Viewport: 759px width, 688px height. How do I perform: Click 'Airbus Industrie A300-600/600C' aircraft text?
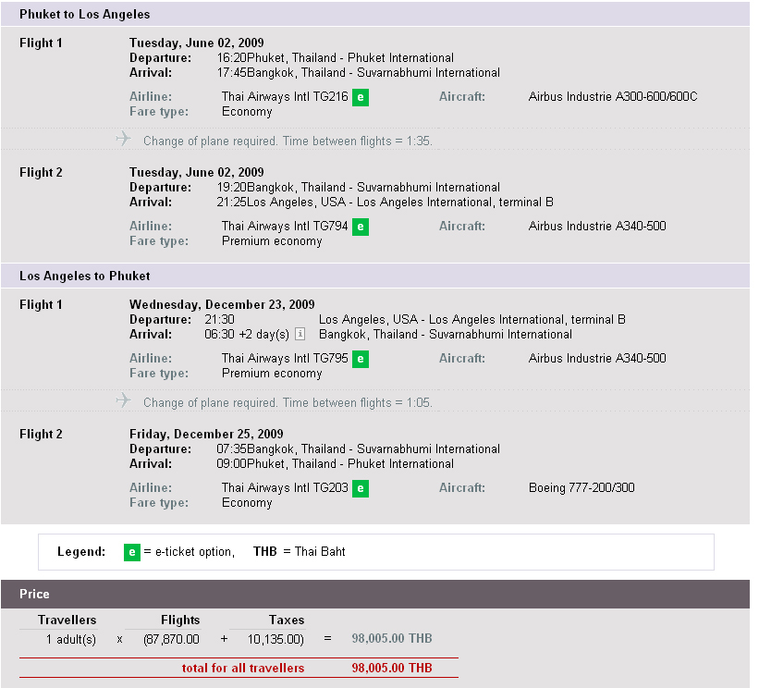pos(613,97)
